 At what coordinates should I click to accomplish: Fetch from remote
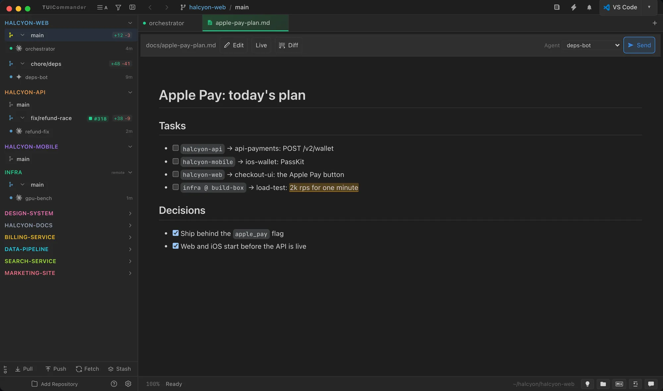click(x=87, y=369)
